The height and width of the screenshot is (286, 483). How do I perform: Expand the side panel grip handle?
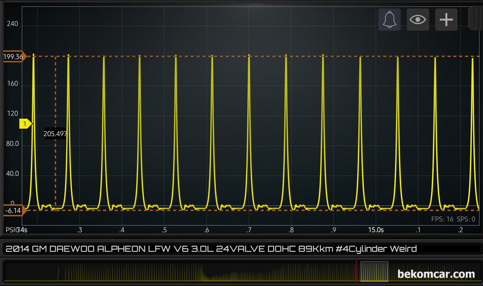(475, 19)
